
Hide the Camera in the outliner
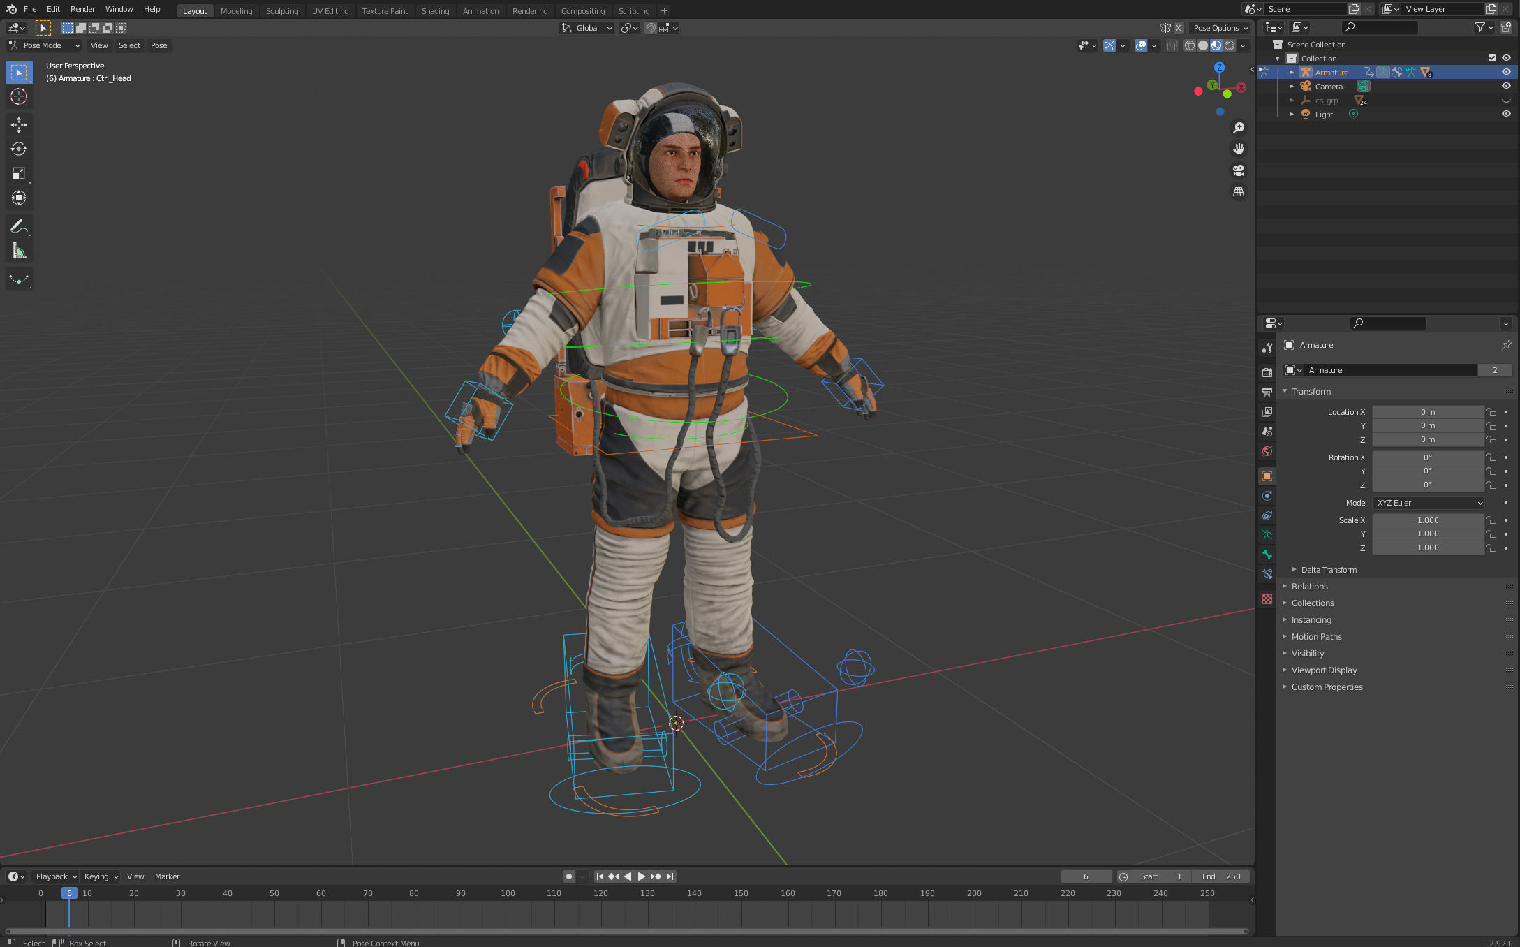(x=1506, y=86)
